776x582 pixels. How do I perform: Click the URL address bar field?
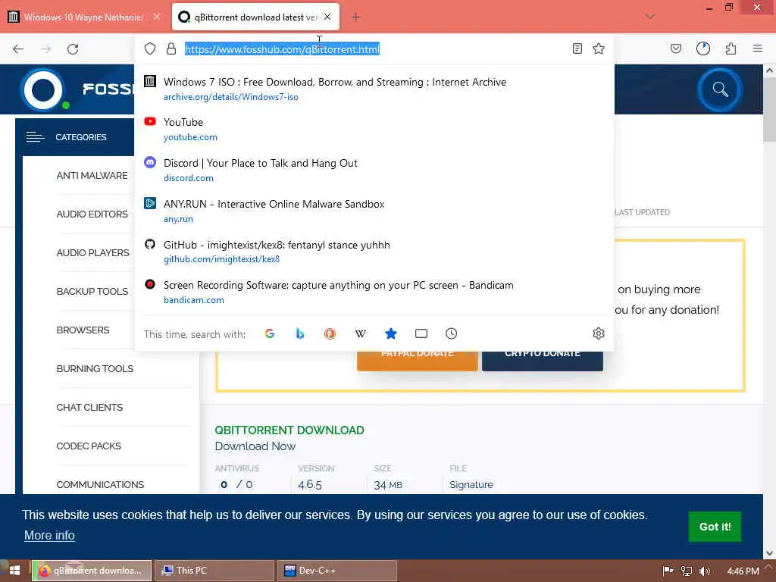point(374,49)
